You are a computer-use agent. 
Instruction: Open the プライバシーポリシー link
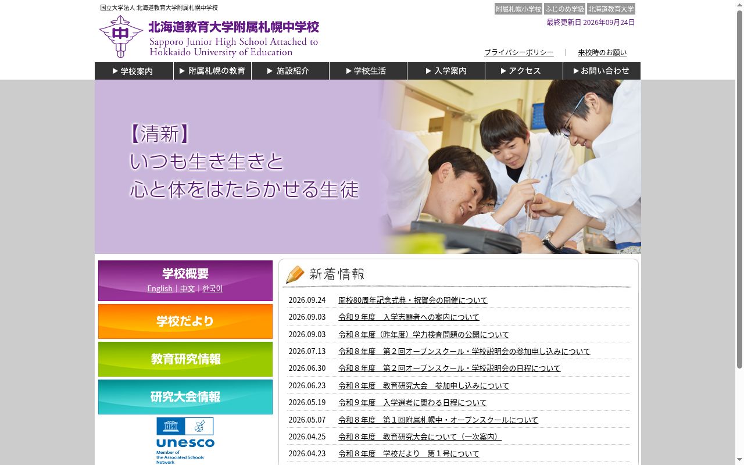(519, 52)
